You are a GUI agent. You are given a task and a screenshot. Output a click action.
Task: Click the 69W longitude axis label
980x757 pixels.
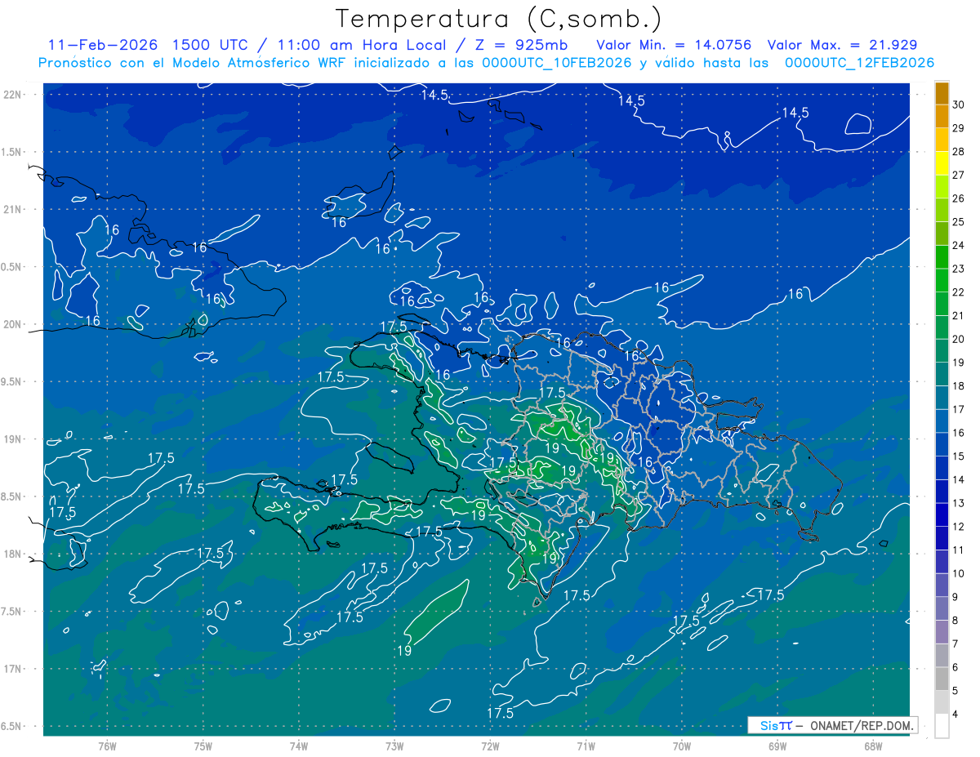click(777, 746)
